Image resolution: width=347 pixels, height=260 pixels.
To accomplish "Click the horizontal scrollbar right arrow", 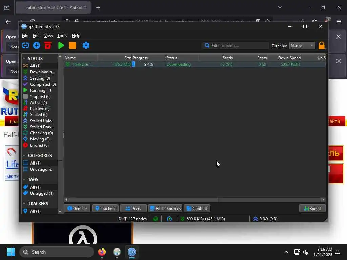I will [x=323, y=200].
